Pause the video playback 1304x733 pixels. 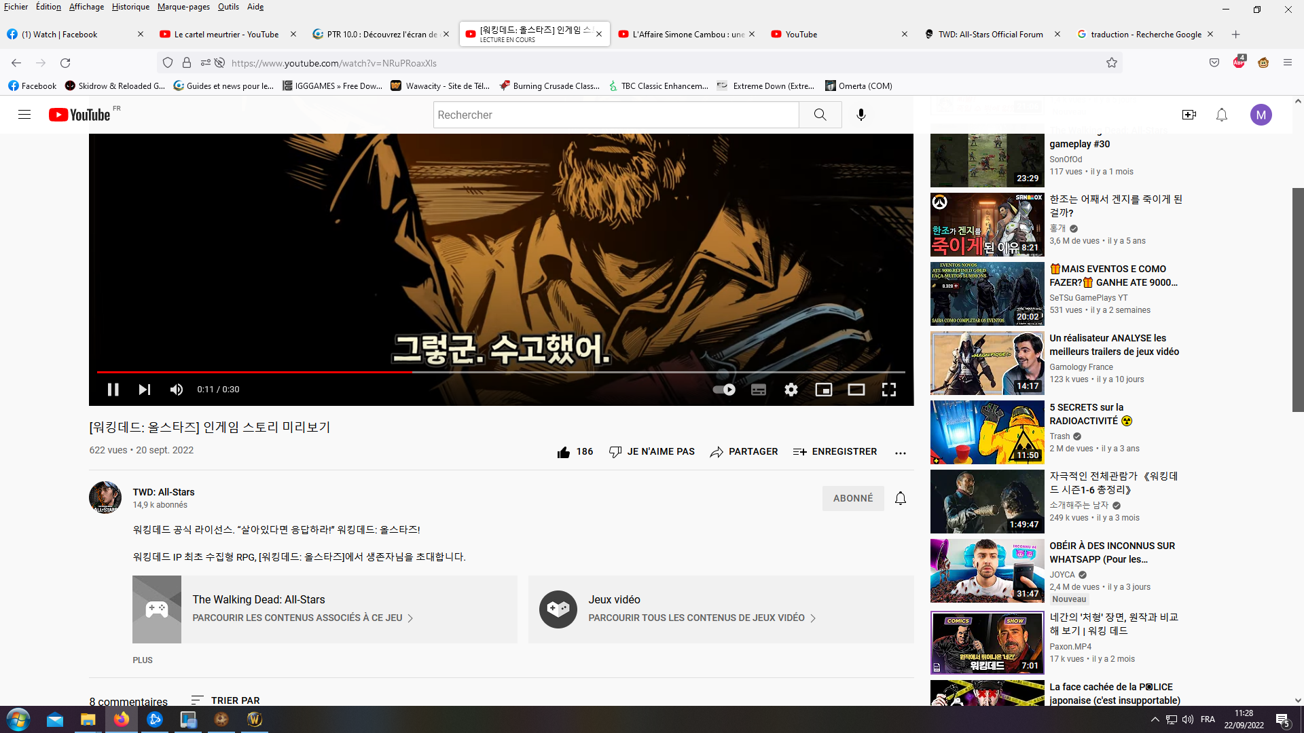[113, 390]
